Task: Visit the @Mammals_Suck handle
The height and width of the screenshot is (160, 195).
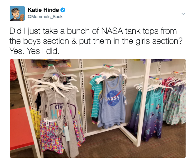Action: point(45,17)
